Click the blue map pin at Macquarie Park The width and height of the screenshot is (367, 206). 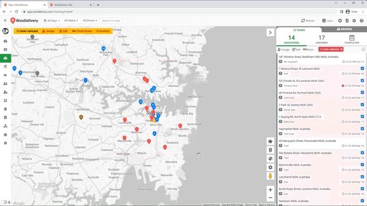click(103, 49)
